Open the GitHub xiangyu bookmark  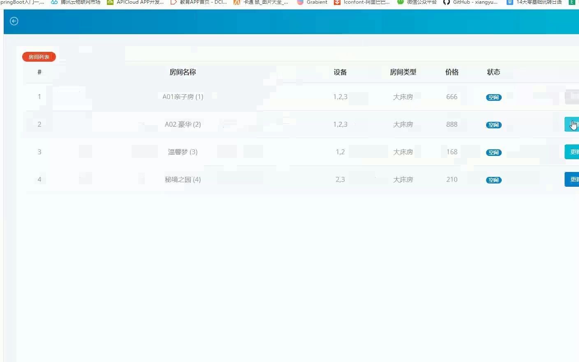pos(470,2)
